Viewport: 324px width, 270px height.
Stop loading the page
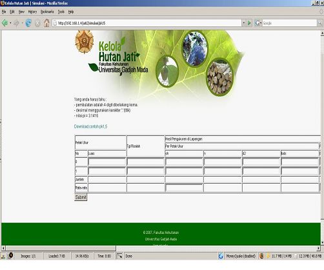coord(37,23)
